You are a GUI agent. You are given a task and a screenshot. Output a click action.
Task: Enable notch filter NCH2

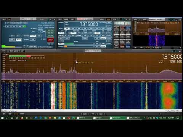(109, 36)
